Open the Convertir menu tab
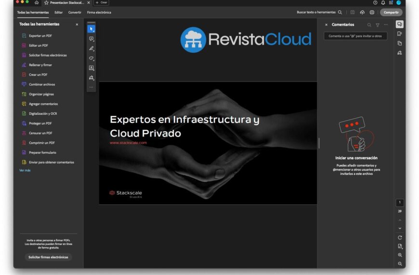 pos(75,13)
